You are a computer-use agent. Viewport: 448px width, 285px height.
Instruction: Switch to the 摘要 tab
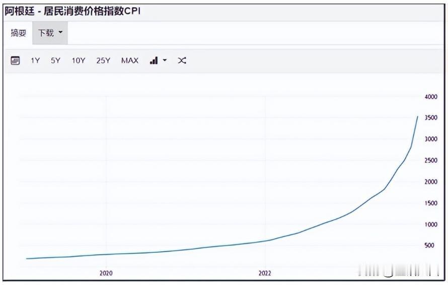point(18,33)
